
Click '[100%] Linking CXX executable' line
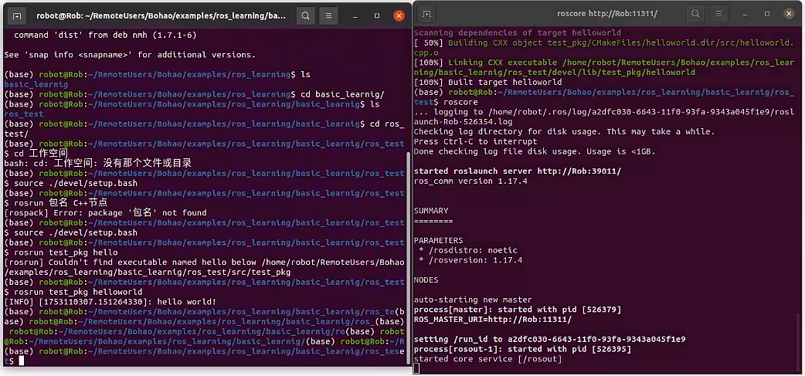(604, 67)
